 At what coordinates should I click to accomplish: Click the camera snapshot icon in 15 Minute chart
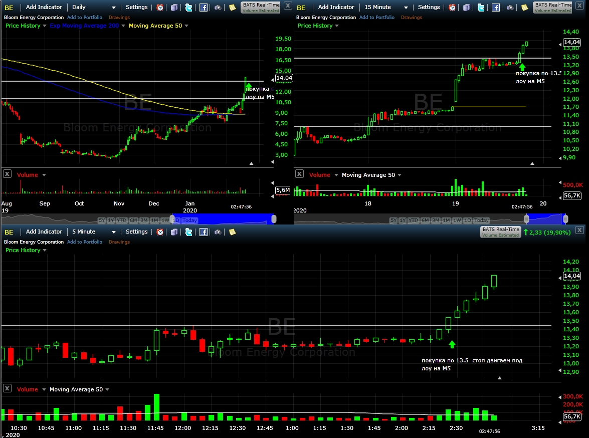[x=510, y=8]
